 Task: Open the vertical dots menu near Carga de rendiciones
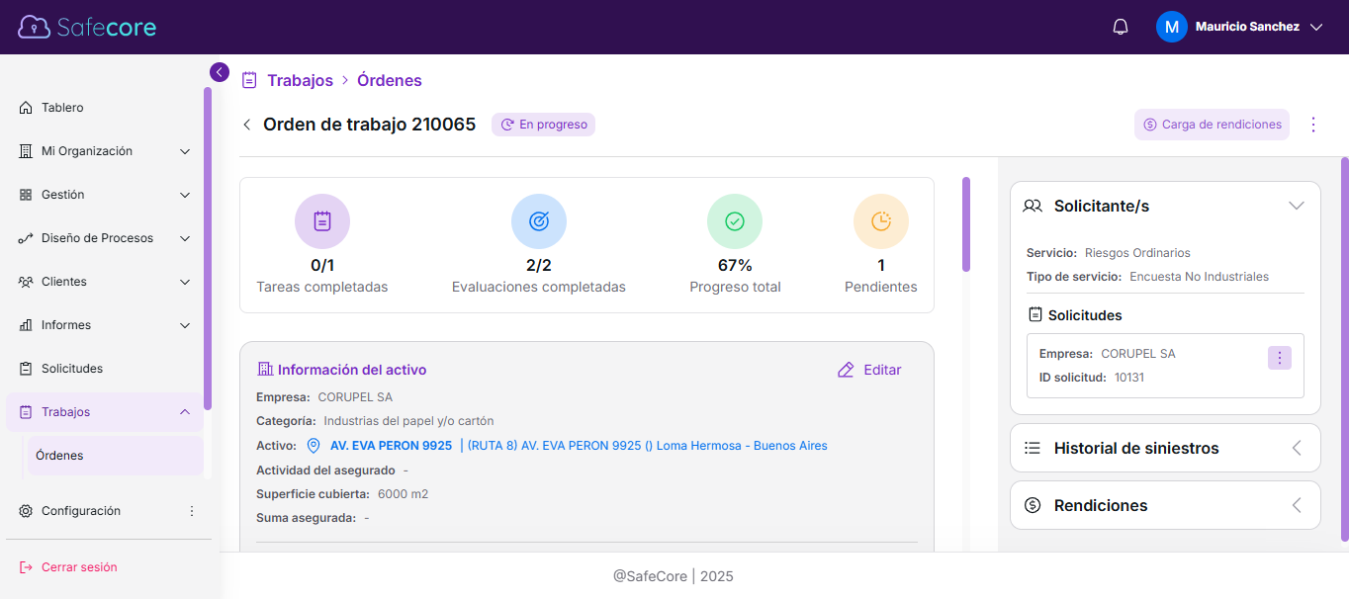[x=1313, y=125]
